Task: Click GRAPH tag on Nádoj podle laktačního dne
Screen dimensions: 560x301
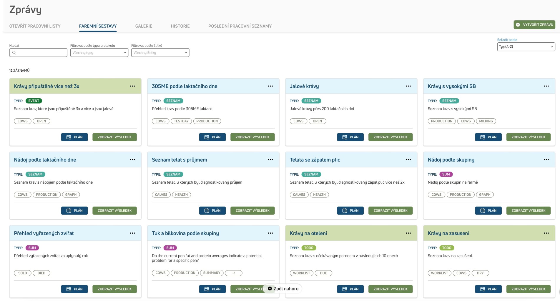Action: 71,195
